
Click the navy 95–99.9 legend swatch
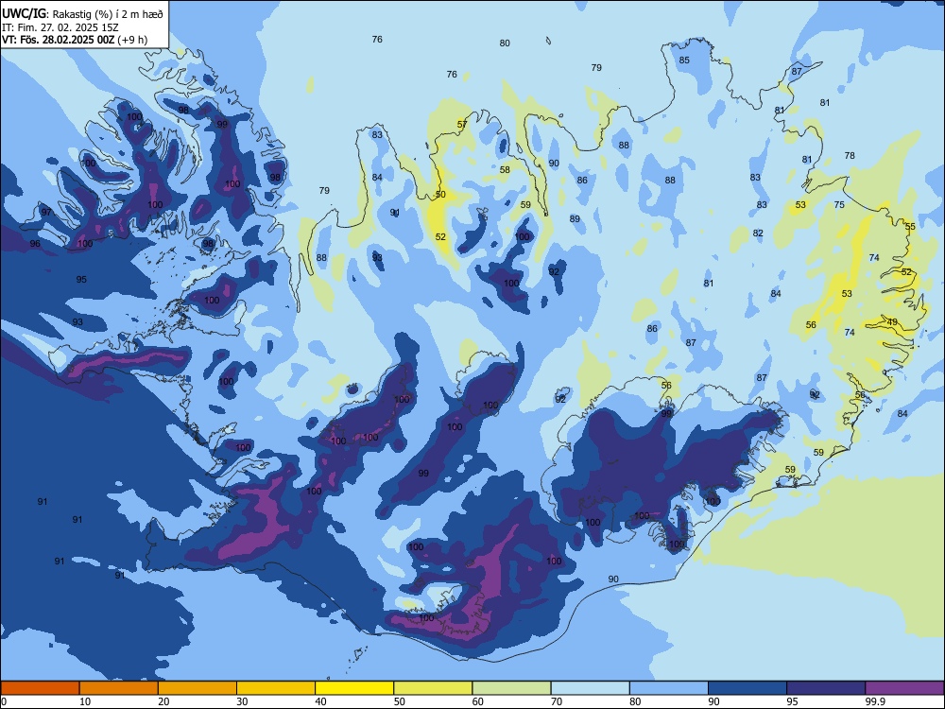826,688
